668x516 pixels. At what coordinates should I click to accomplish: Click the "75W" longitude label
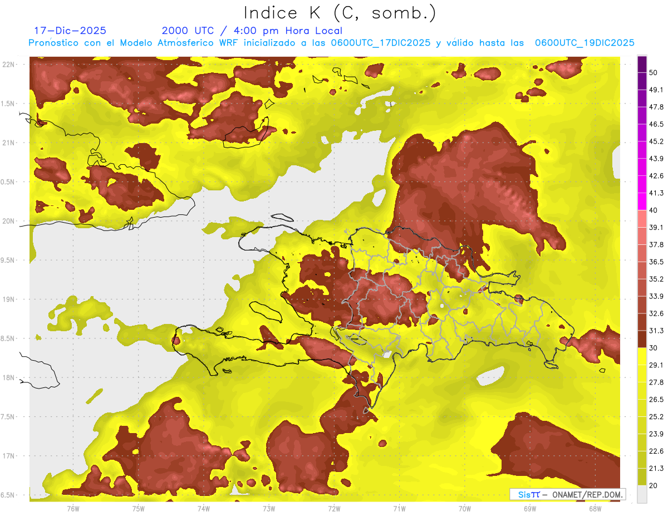tap(138, 509)
